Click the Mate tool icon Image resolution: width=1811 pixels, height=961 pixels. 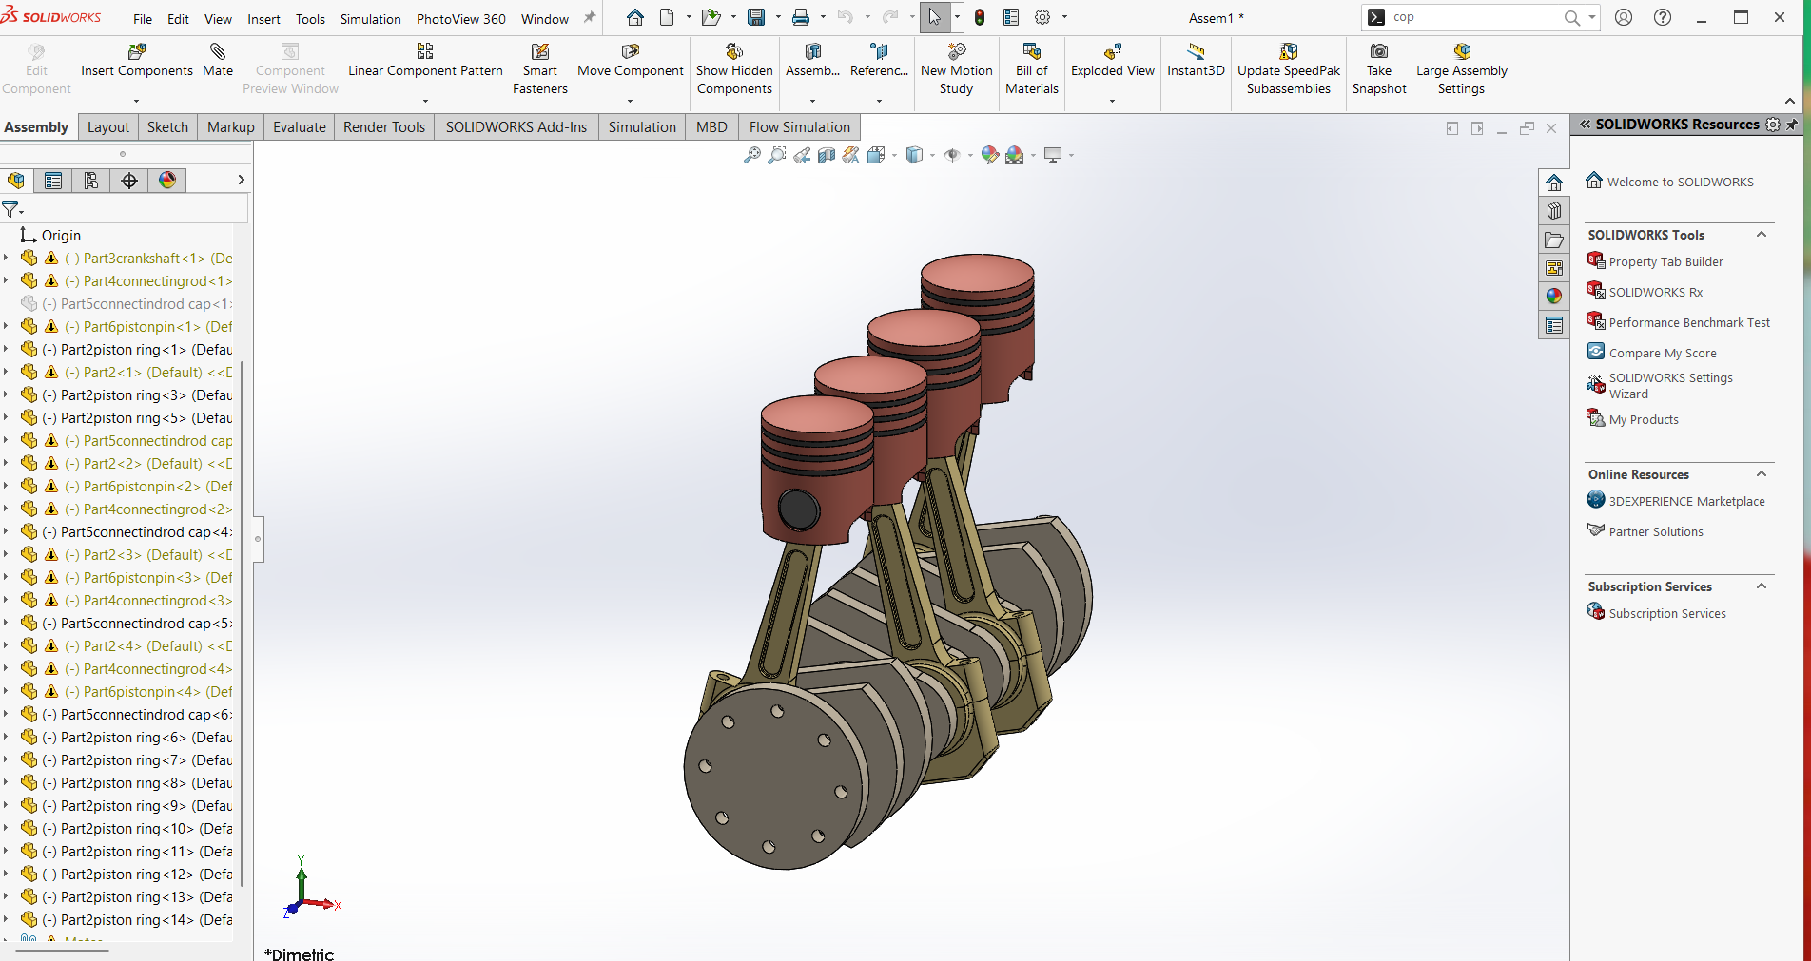coord(218,51)
